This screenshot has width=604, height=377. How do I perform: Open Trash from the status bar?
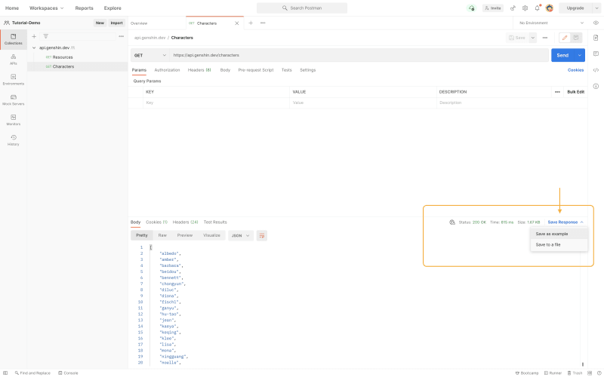point(575,373)
